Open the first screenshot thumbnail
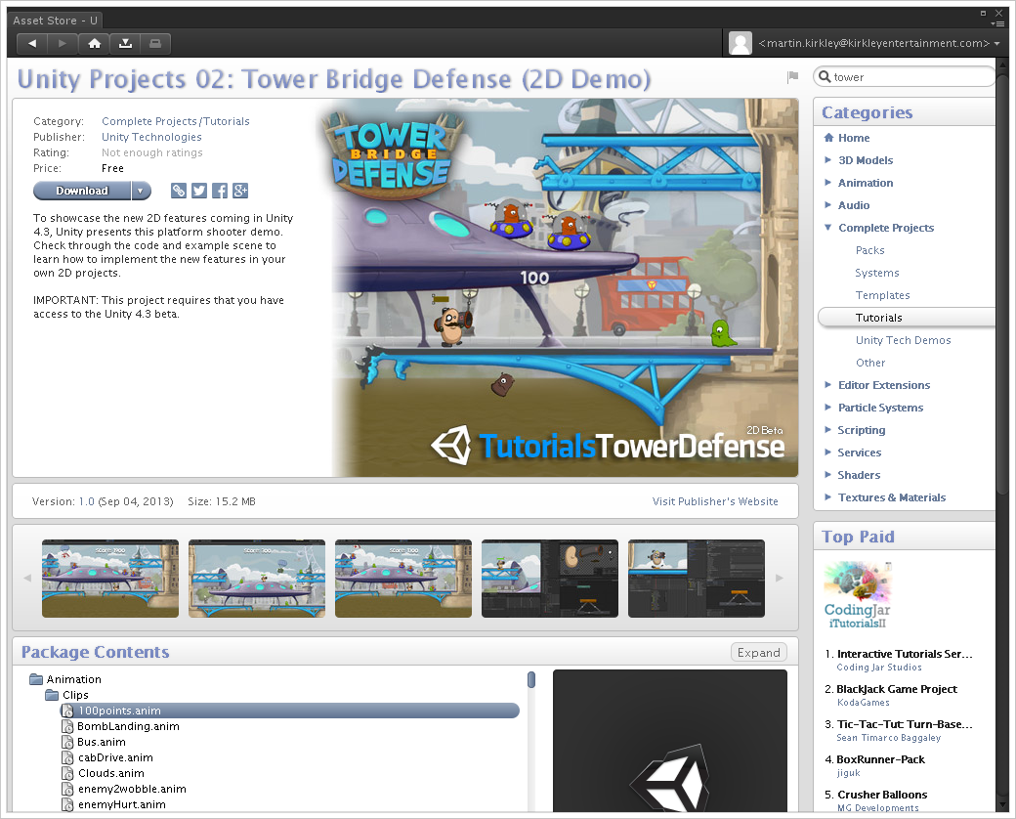The width and height of the screenshot is (1016, 819). pyautogui.click(x=110, y=579)
